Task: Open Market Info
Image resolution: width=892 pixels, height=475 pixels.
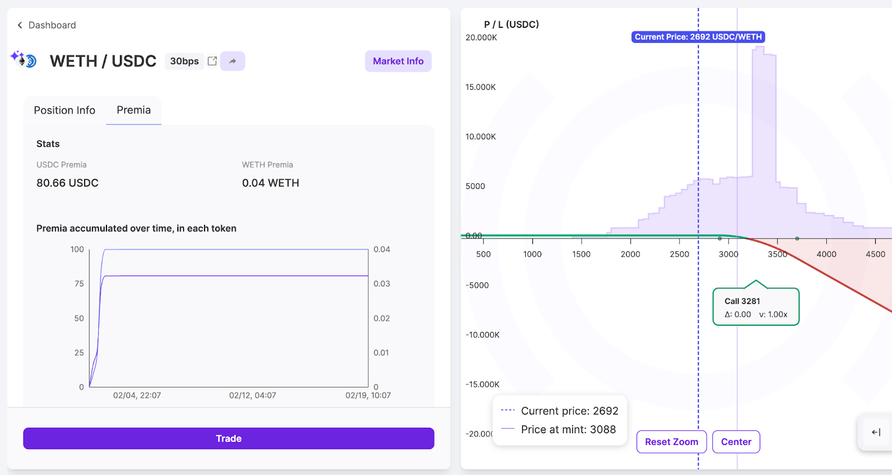Action: coord(398,61)
